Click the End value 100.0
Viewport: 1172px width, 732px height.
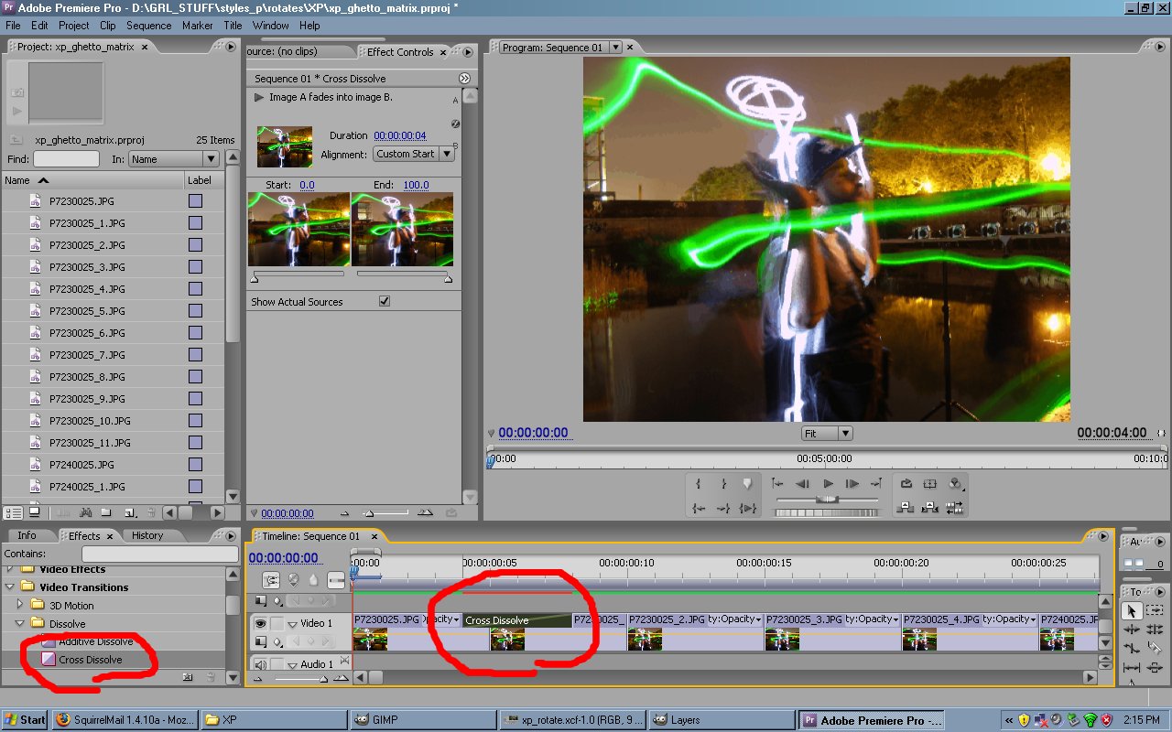[x=416, y=185]
